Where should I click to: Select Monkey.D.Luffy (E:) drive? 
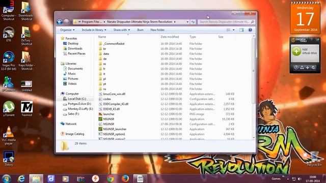click(80, 109)
